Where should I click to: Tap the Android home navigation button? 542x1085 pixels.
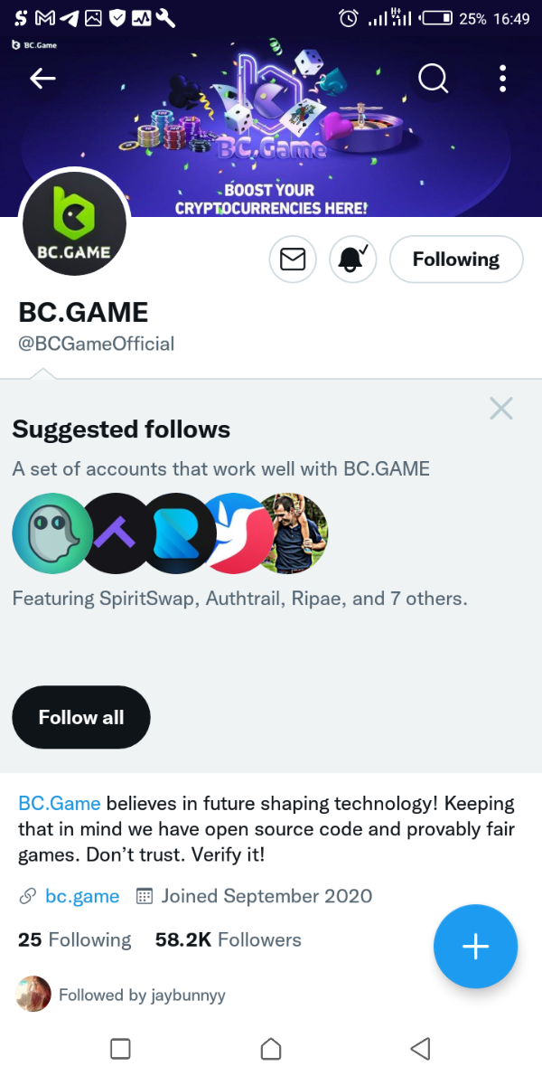pyautogui.click(x=270, y=1049)
